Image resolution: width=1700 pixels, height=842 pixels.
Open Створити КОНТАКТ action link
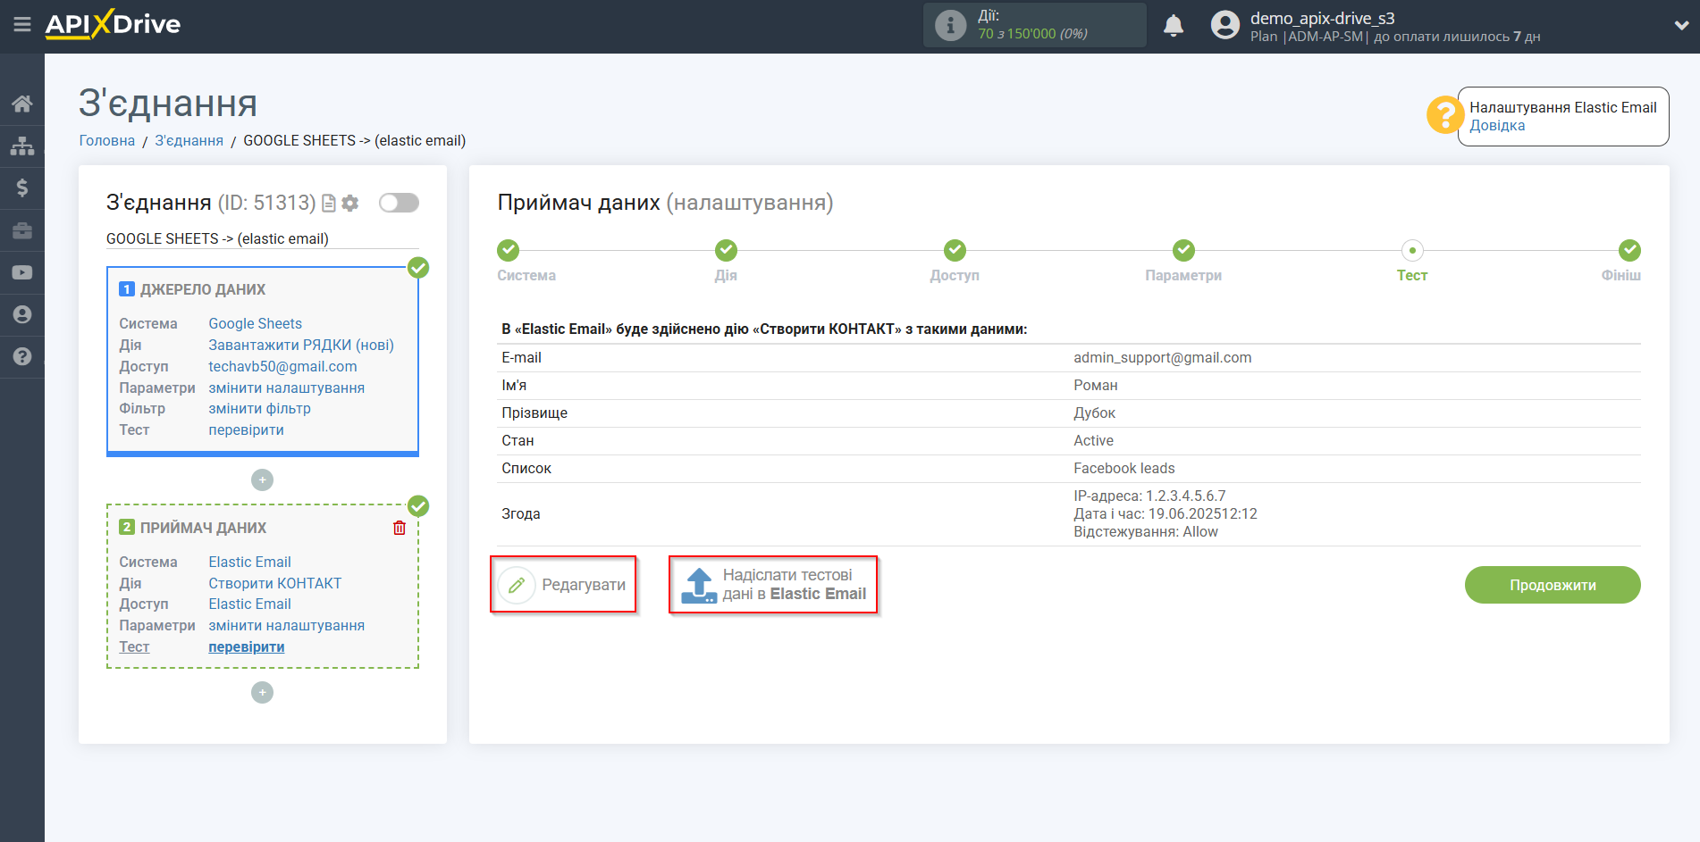coord(275,584)
